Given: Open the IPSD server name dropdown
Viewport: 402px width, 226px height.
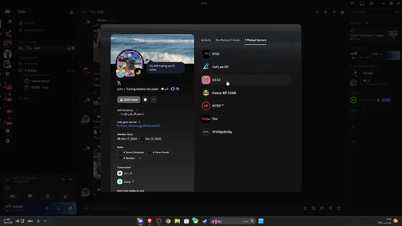Looking at the screenshot, I should coord(24,12).
